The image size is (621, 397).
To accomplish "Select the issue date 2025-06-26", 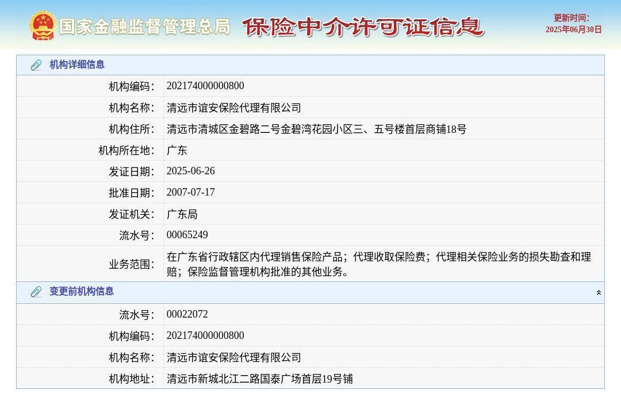I will coord(190,171).
